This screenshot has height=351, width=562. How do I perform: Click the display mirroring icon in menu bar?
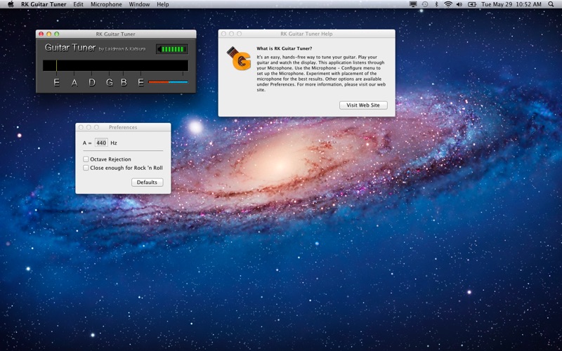tap(413, 4)
